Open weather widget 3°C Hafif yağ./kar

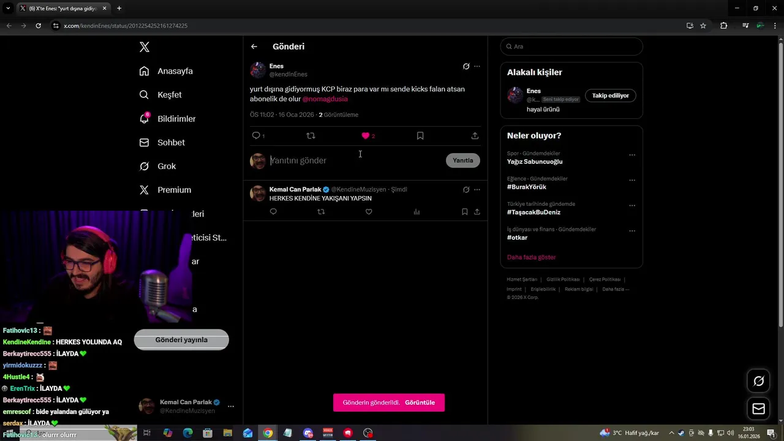click(630, 433)
